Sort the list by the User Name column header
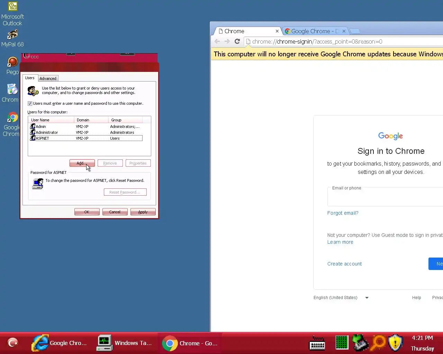The width and height of the screenshot is (443, 354). pos(51,120)
